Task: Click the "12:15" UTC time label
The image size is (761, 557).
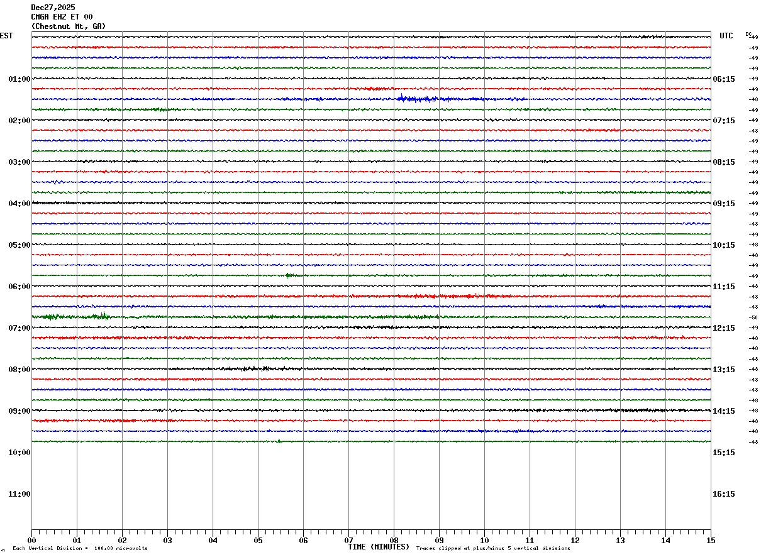Action: click(x=724, y=328)
